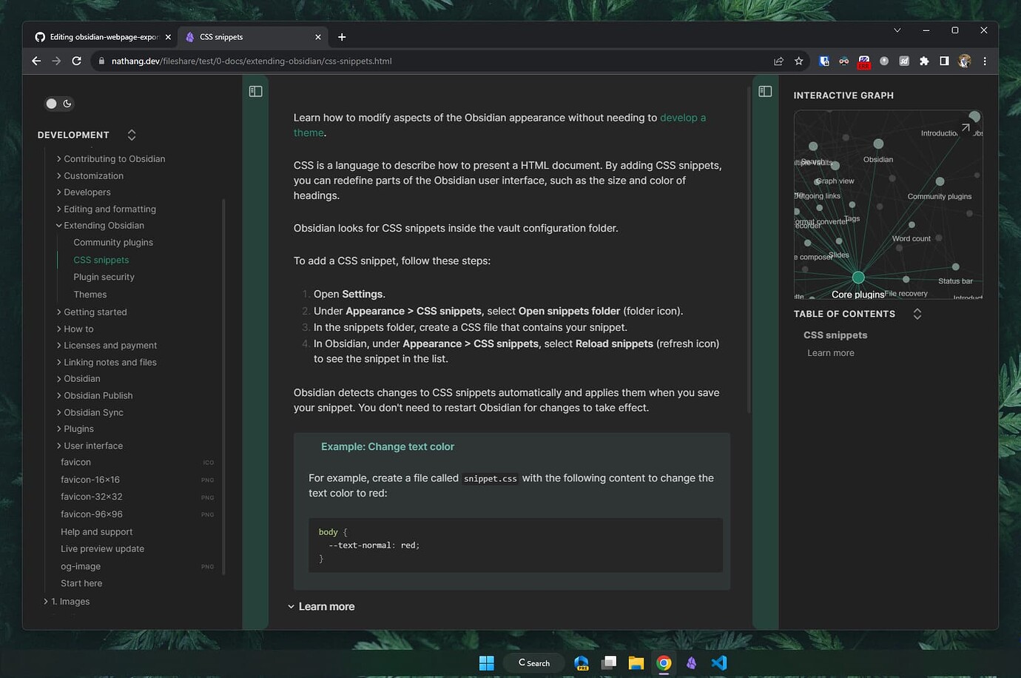Screen dimensions: 1021x678
Task: Open the Obsidian app from the taskbar
Action: coord(691,662)
